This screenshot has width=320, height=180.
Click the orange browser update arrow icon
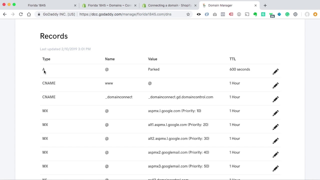click(315, 14)
